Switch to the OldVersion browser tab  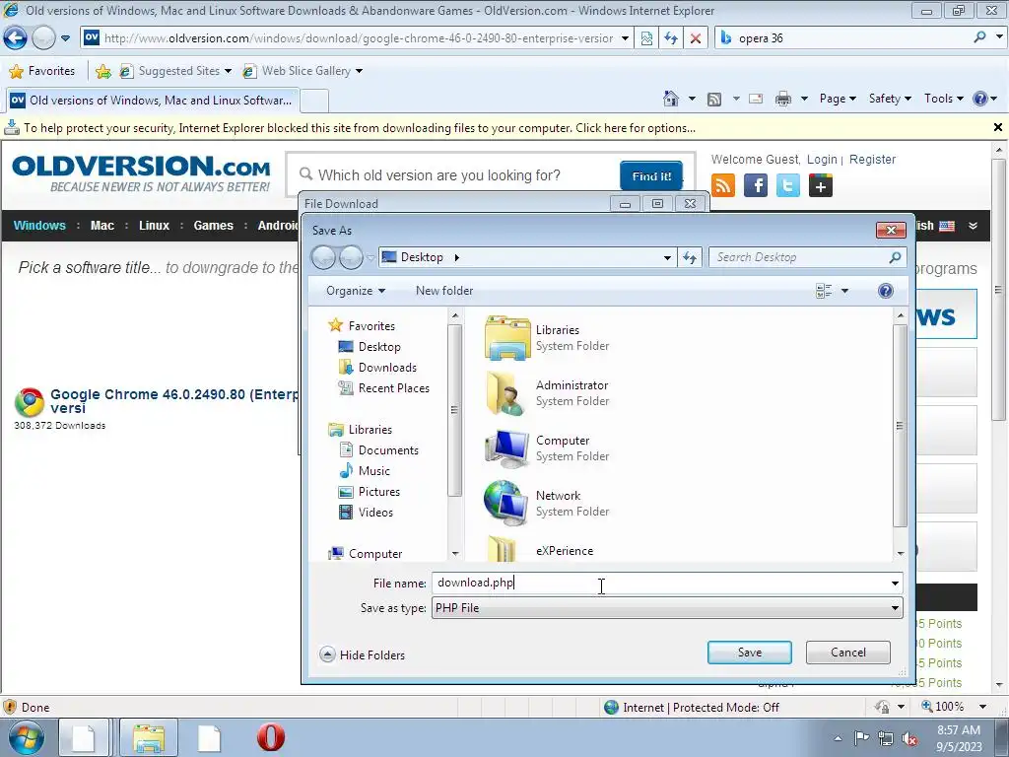click(x=152, y=101)
